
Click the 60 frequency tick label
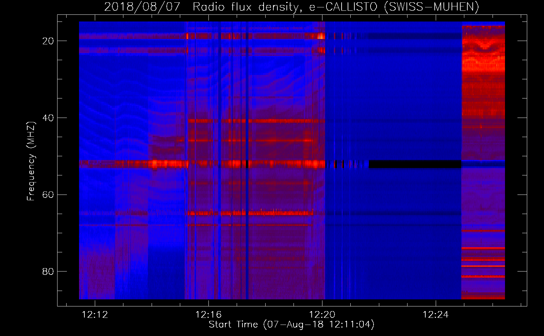[48, 195]
